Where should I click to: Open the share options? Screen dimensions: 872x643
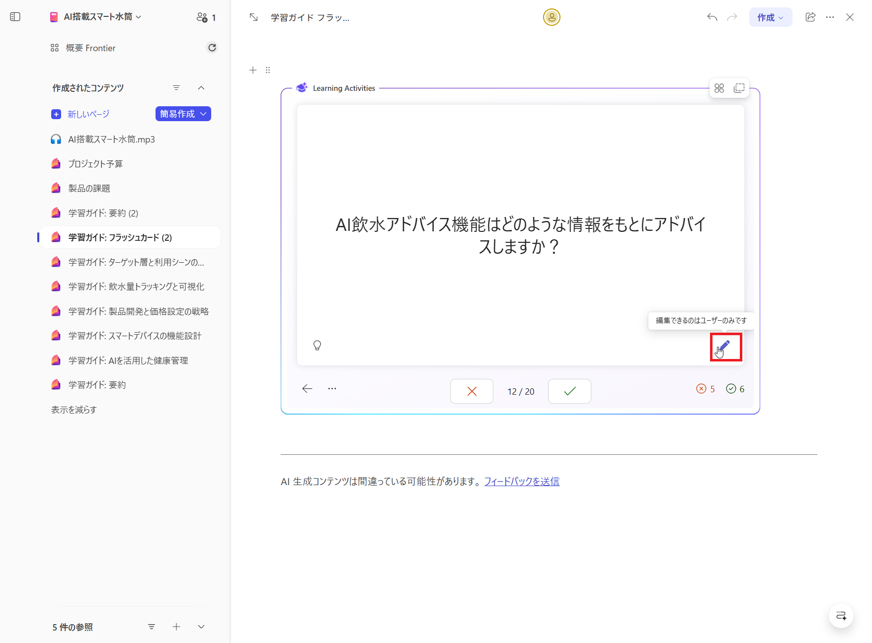[810, 16]
